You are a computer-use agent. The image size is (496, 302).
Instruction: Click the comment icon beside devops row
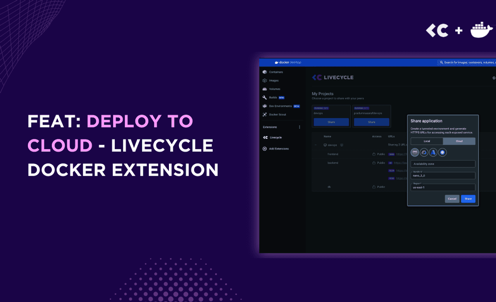[342, 145]
